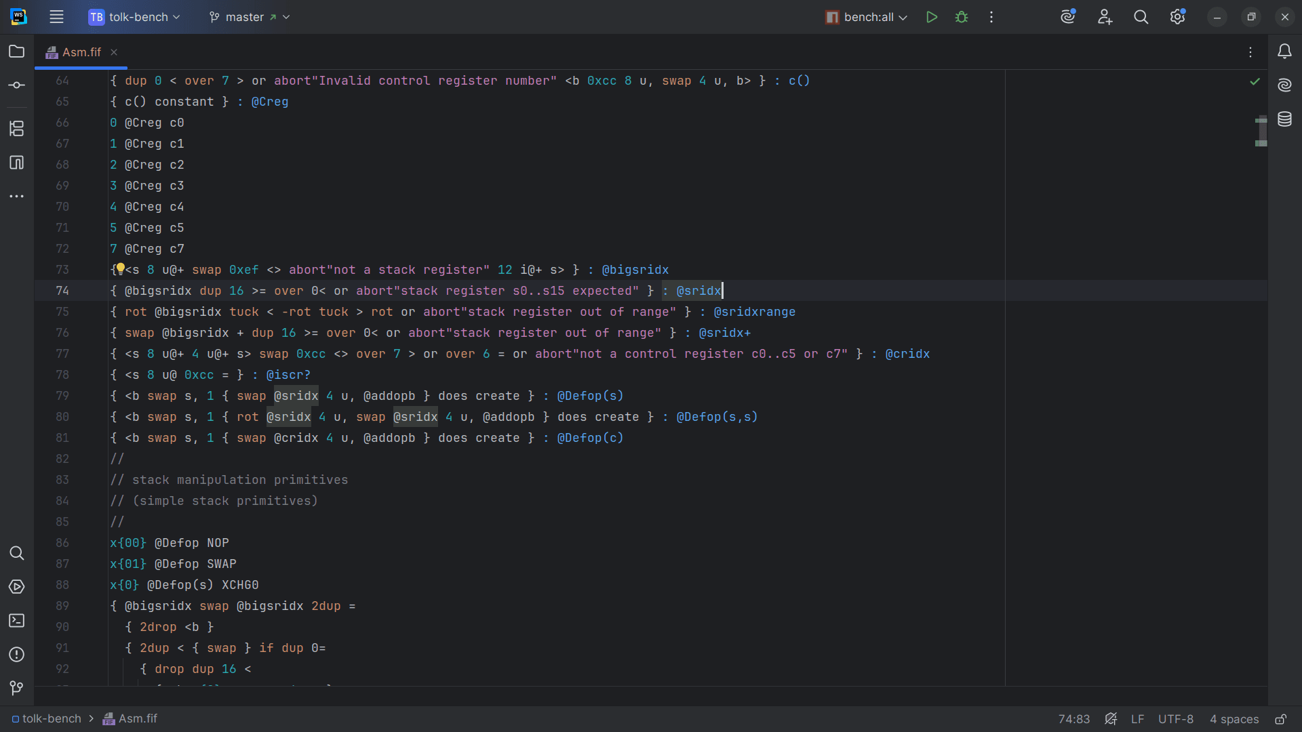Open the Project tool window folder icon
The image size is (1302, 732).
click(x=17, y=52)
